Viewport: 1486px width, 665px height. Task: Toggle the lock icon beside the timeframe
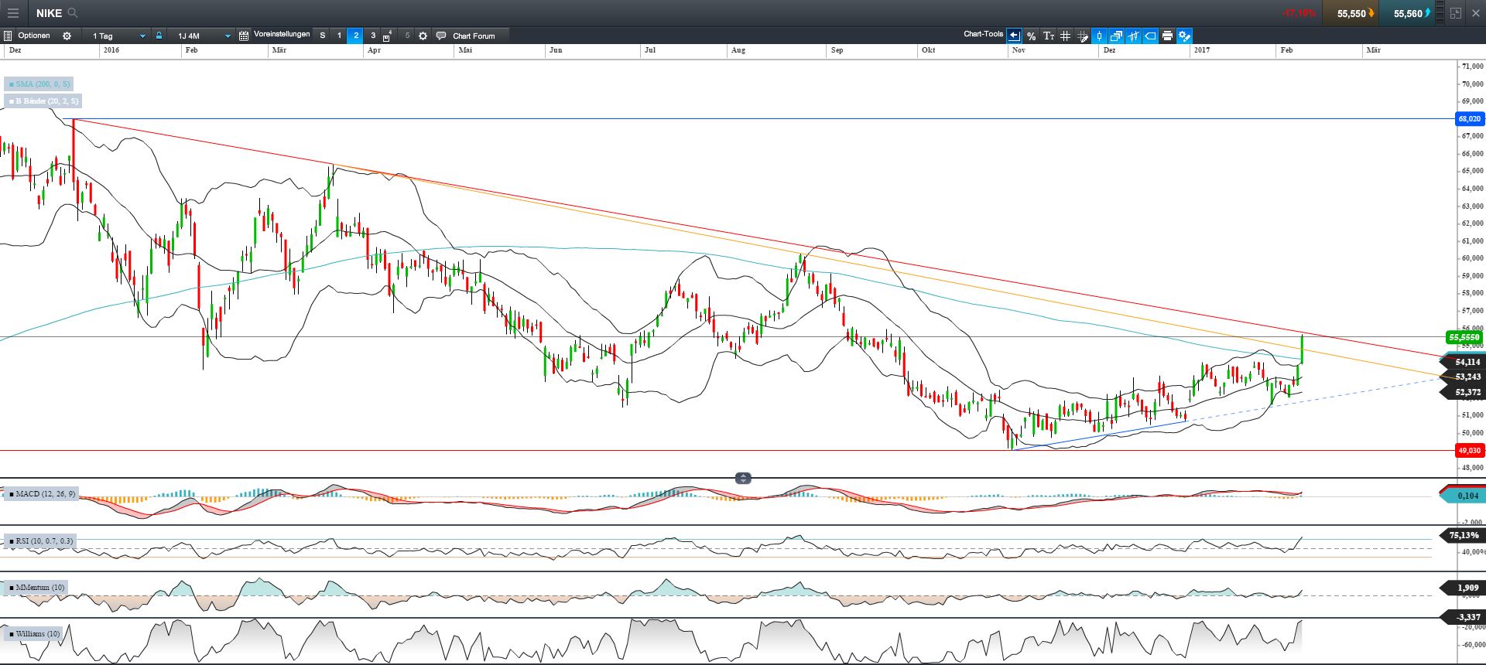[159, 36]
